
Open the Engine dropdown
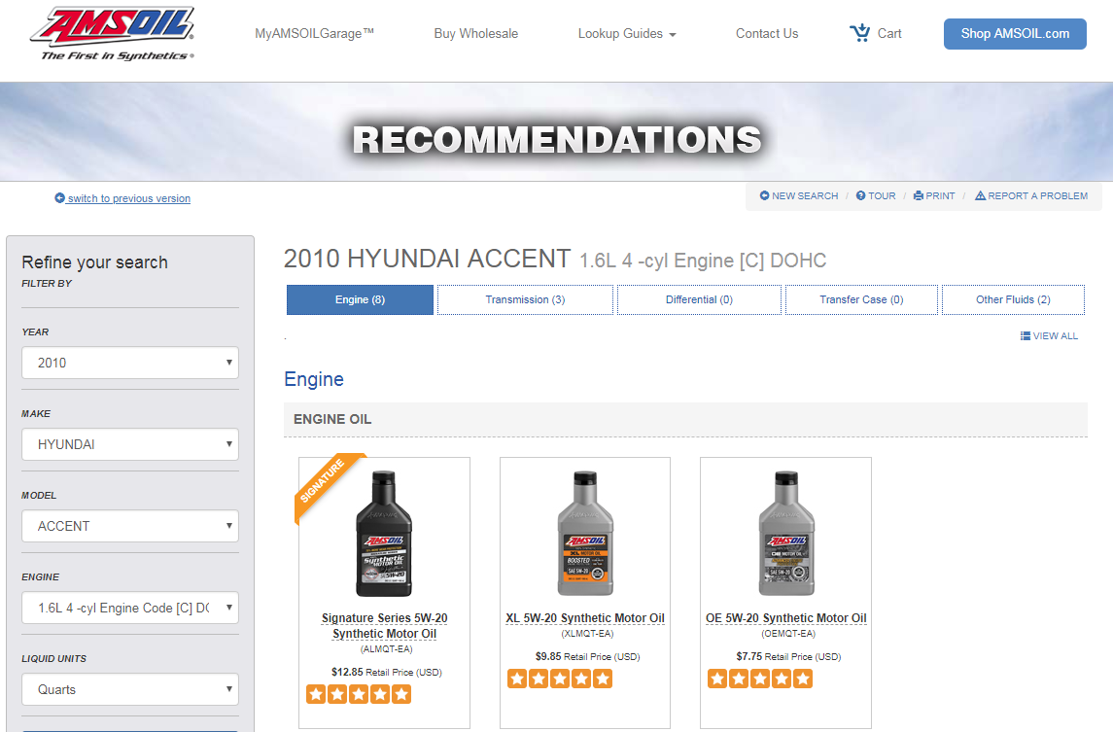click(x=130, y=608)
